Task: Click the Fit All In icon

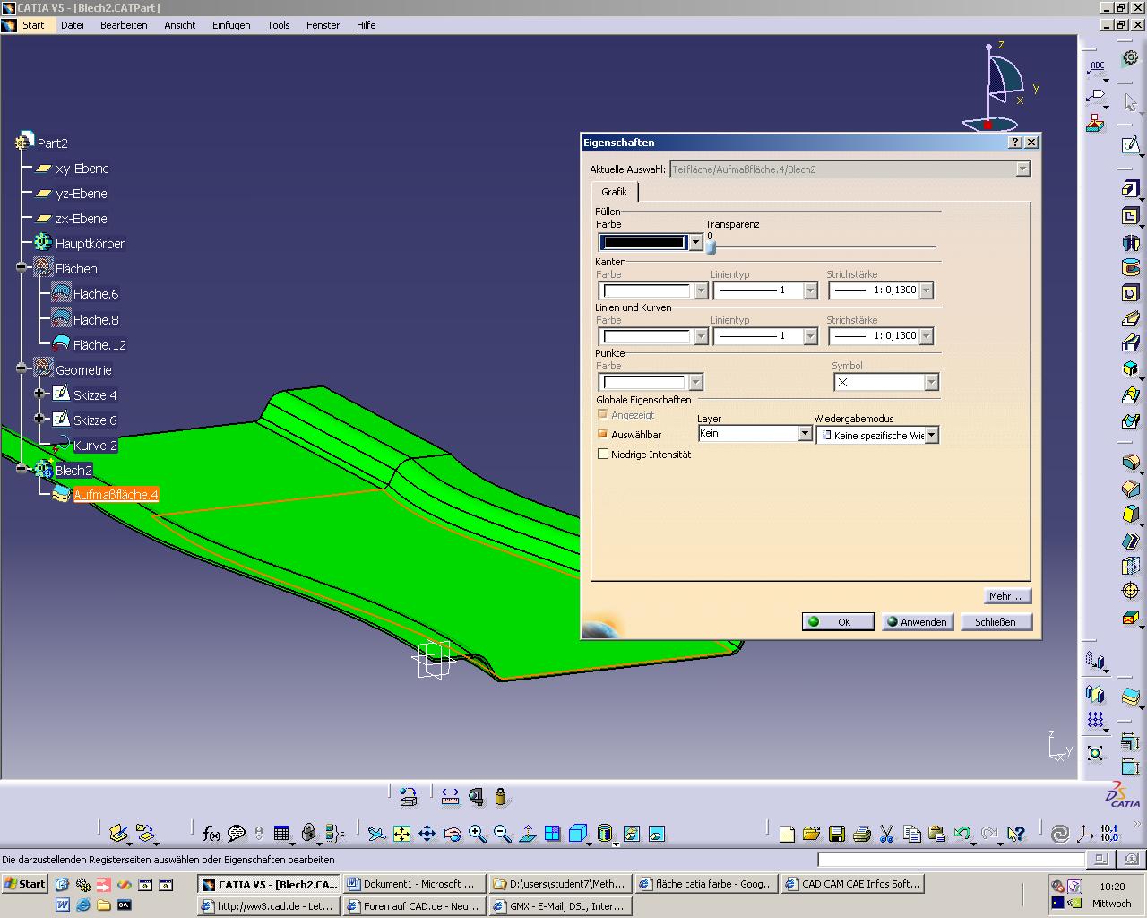Action: [401, 834]
